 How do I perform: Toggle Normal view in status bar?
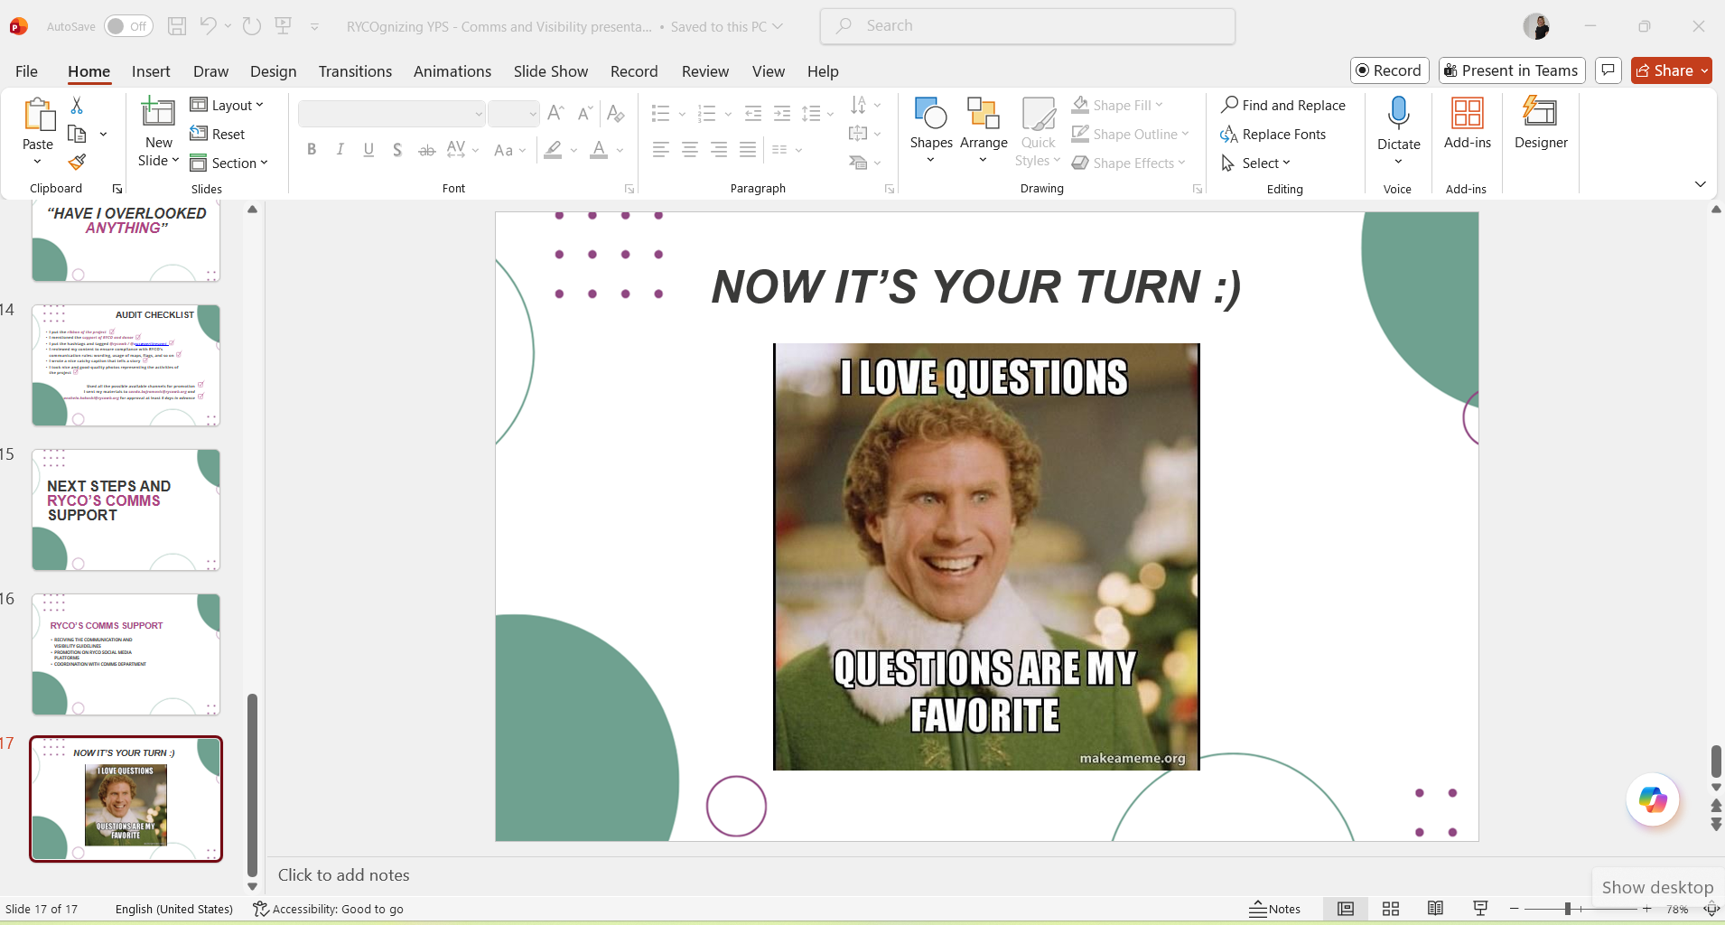click(1346, 909)
